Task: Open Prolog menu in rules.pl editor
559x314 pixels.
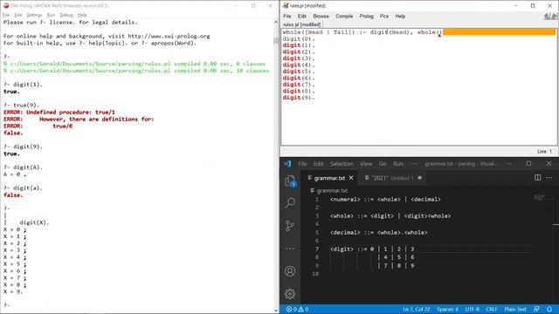Action: [367, 17]
